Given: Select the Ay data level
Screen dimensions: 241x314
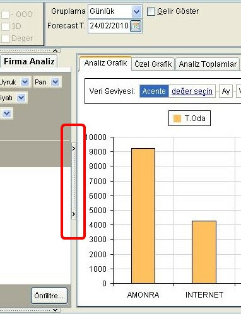Looking at the screenshot, I should click(226, 91).
